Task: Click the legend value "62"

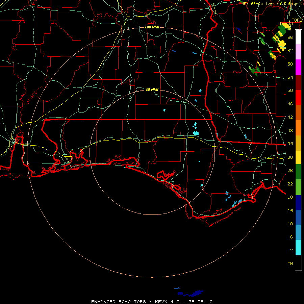Action: click(x=290, y=51)
